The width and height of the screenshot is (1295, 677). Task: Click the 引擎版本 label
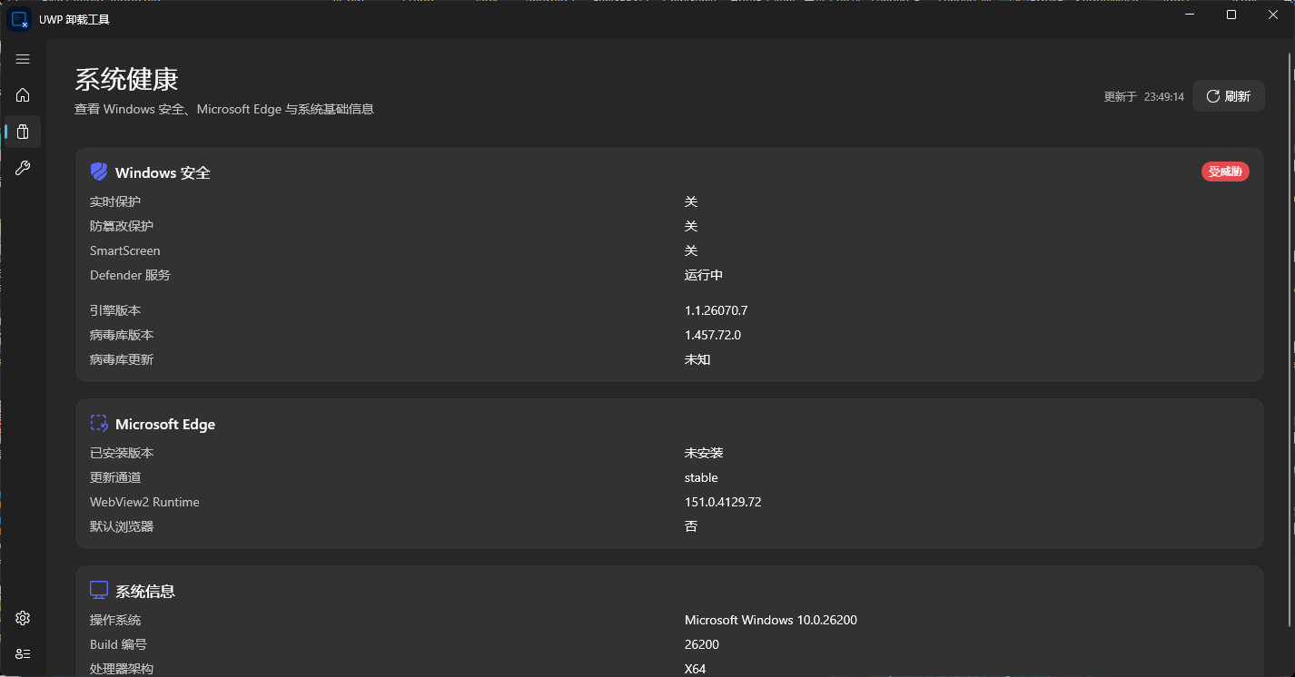click(x=115, y=310)
